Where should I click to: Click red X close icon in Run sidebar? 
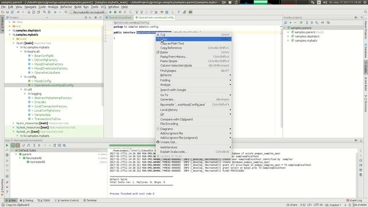click(7, 187)
